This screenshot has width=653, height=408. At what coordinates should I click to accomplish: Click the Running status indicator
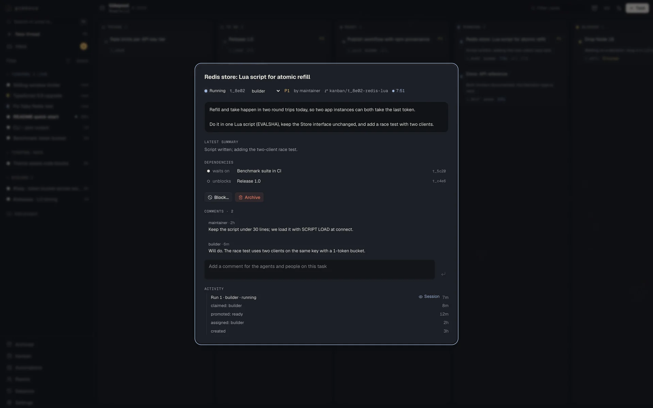click(x=215, y=91)
